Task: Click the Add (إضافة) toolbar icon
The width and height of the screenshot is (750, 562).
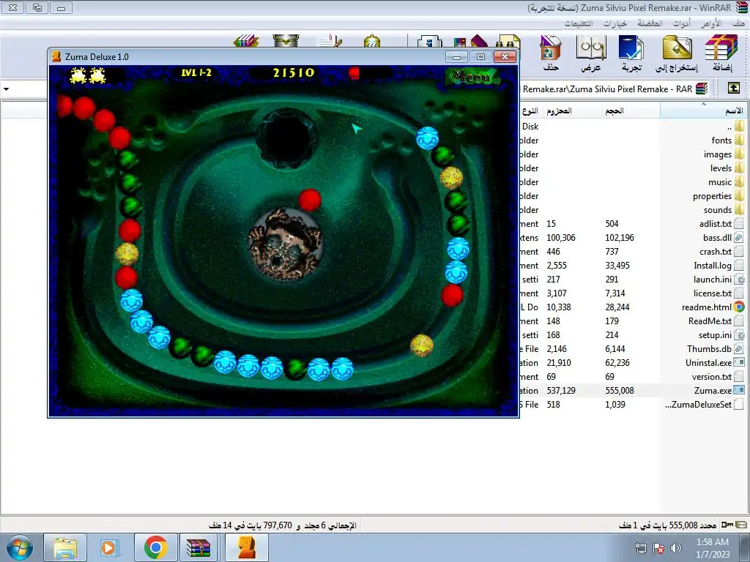Action: tap(721, 53)
